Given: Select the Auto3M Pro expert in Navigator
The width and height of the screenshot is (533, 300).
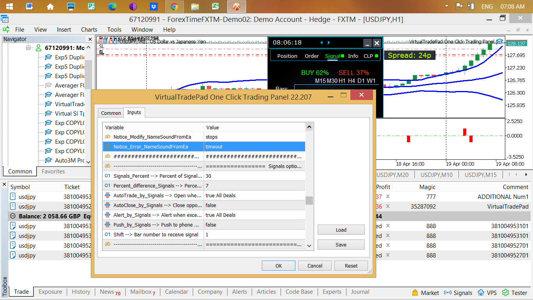Looking at the screenshot, I should click(65, 160).
